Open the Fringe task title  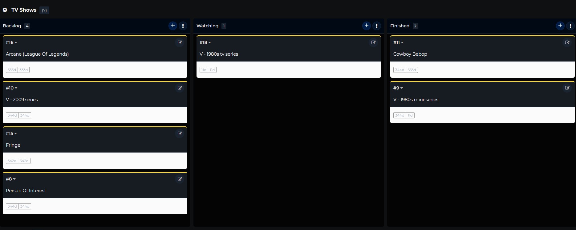click(x=13, y=145)
